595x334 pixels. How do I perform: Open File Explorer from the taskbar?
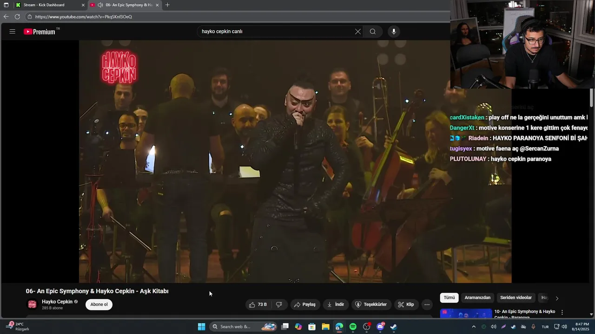pos(325,327)
